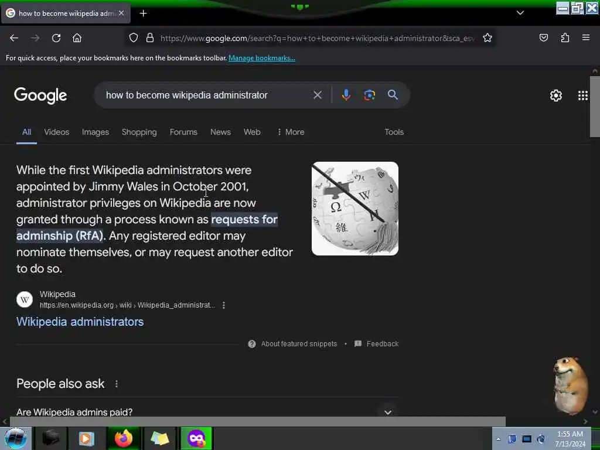This screenshot has width=600, height=450.
Task: Click the en.wikipedia.org result URL
Action: [127, 305]
